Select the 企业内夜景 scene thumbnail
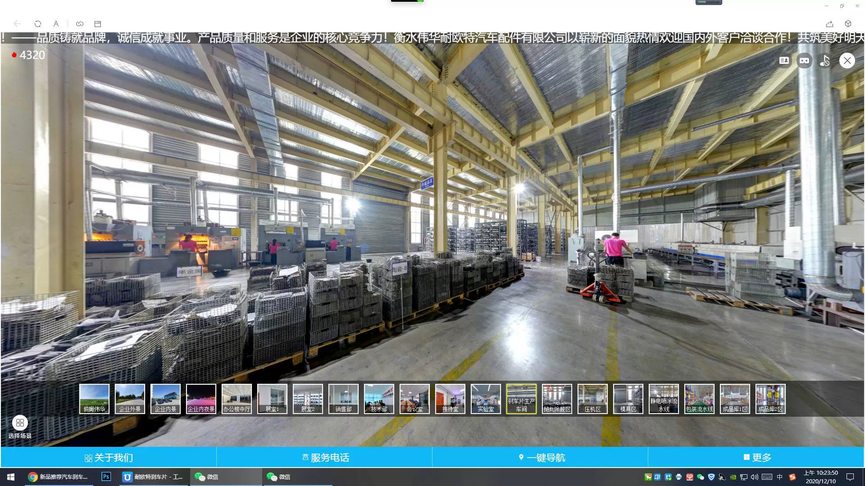 [x=201, y=399]
